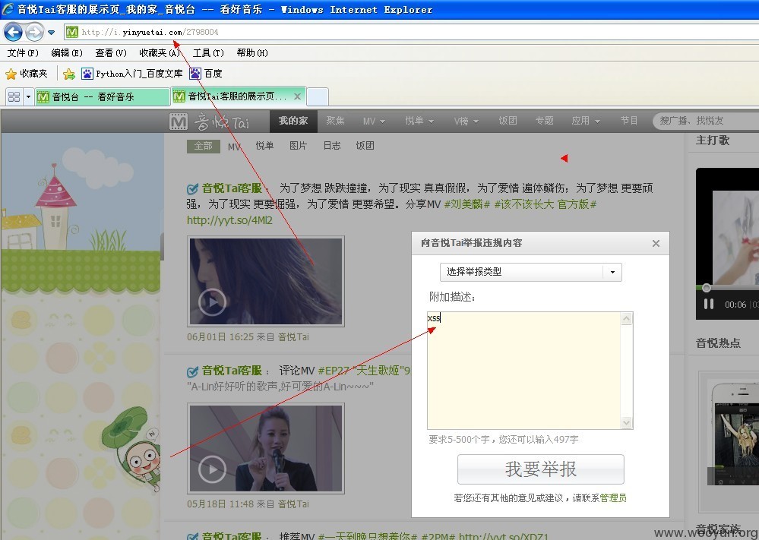Select 我的家 in site navigation
759x540 pixels.
[x=293, y=121]
